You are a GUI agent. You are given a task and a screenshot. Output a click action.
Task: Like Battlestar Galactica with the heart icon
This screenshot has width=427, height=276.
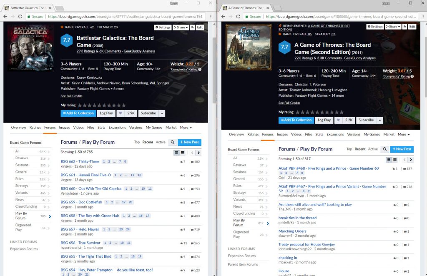[121, 113]
